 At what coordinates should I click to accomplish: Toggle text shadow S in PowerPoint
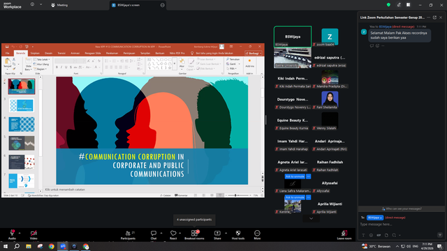(71, 67)
